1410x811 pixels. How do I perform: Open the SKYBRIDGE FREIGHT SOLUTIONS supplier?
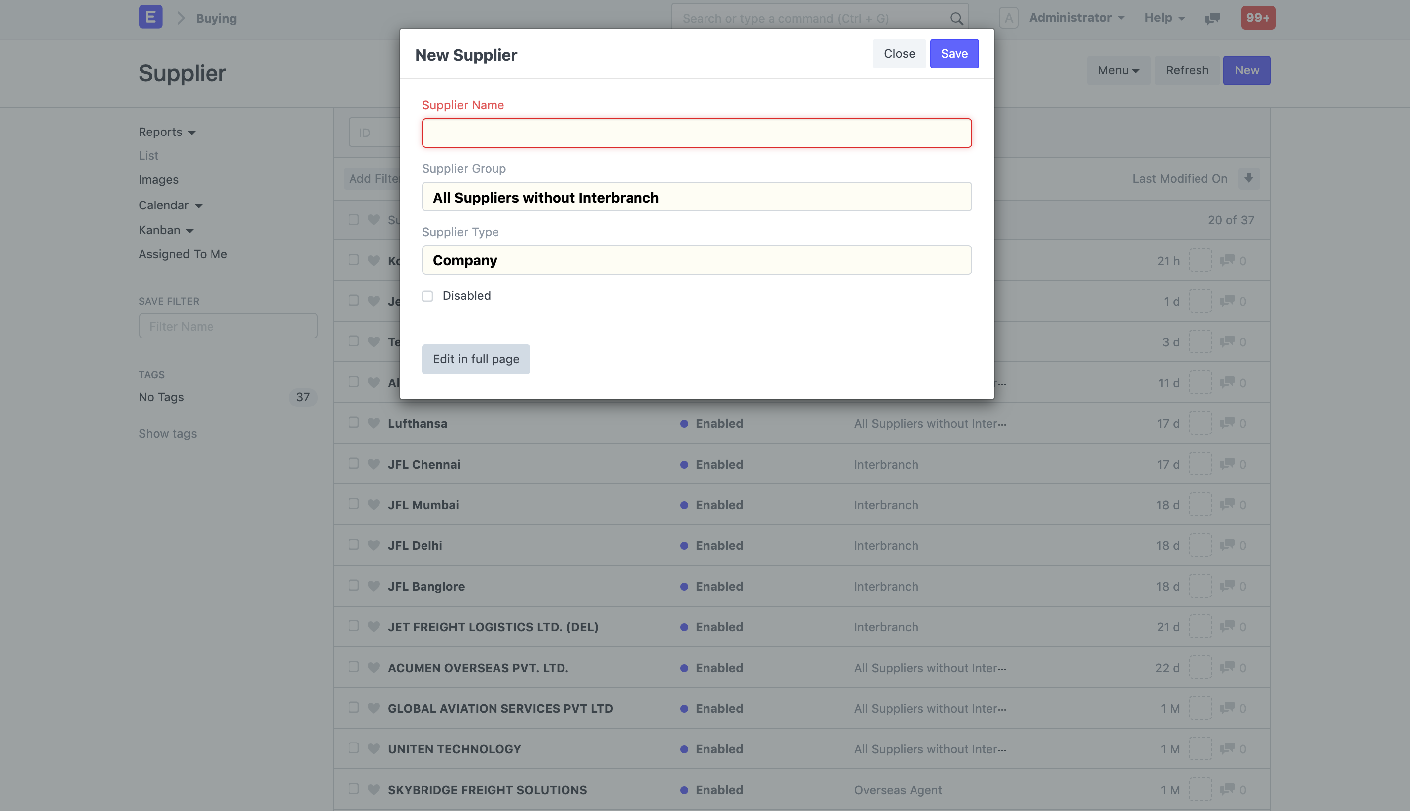[487, 790]
